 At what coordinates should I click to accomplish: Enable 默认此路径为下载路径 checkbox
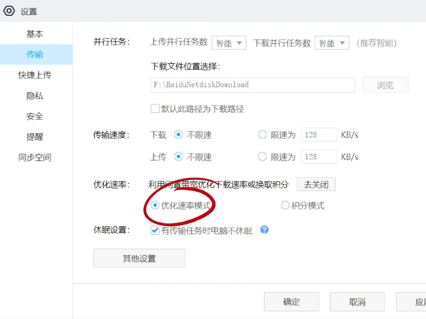coord(155,108)
